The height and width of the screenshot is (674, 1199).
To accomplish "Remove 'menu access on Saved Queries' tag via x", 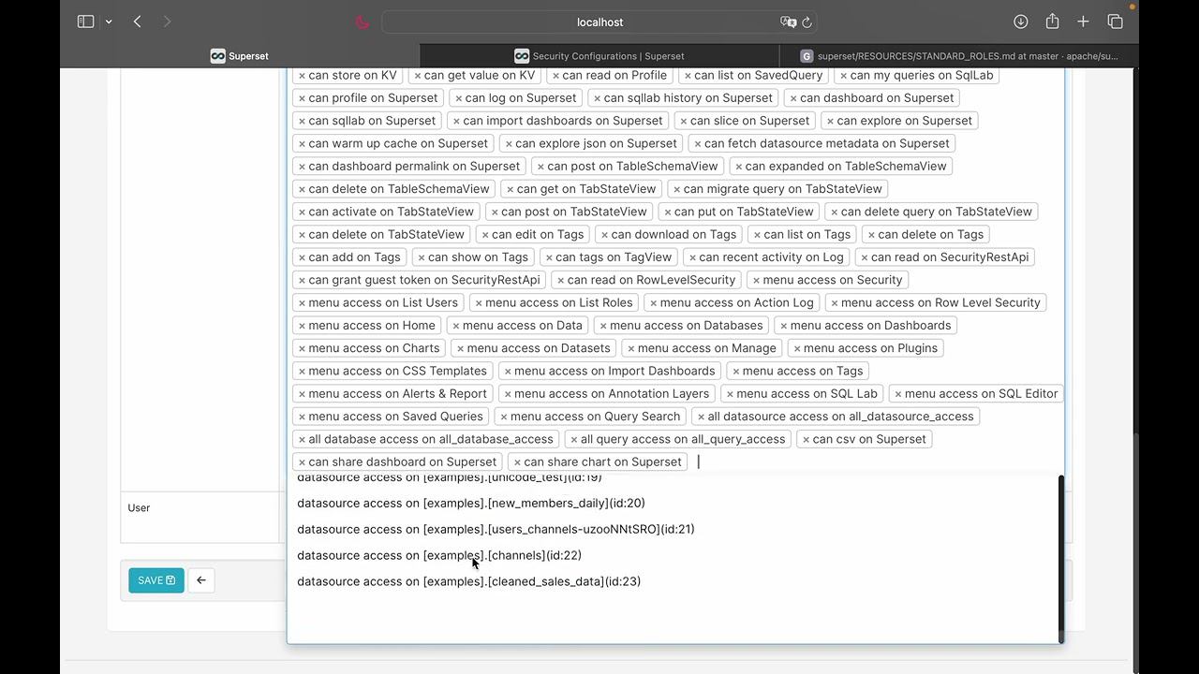I will 302,417.
